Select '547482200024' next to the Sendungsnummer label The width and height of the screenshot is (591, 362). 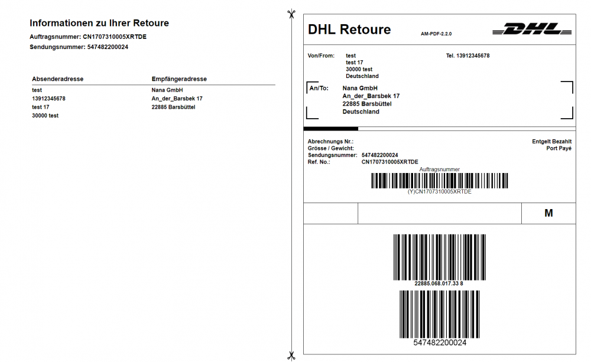pos(379,155)
